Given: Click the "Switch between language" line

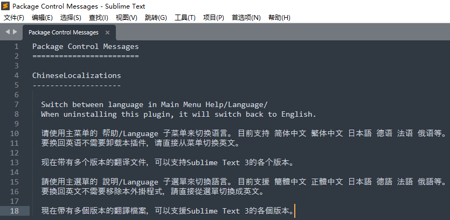Looking at the screenshot, I should point(154,104).
